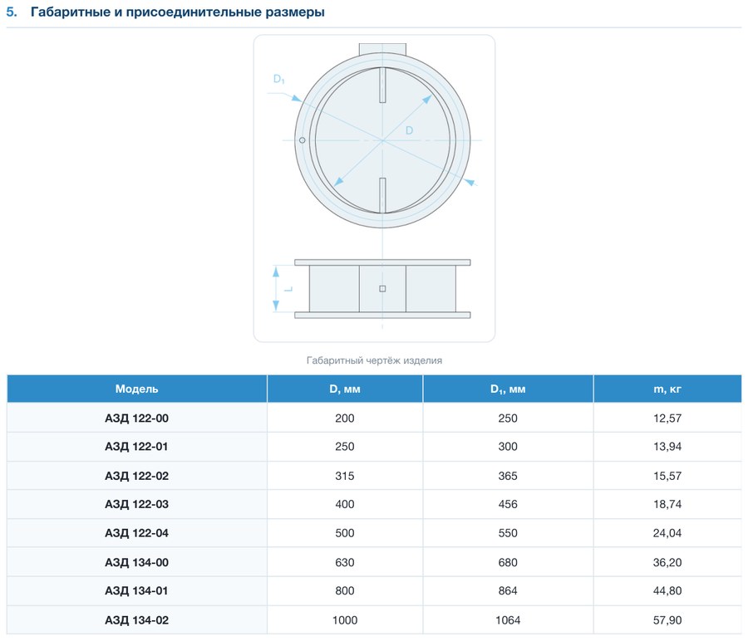748x641 pixels.
Task: Select the АЗД 122-03 model cell
Action: pyautogui.click(x=136, y=504)
